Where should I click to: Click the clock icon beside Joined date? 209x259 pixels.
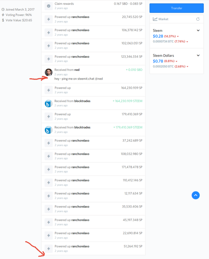[3, 10]
